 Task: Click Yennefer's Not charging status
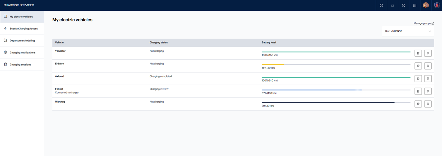(157, 51)
